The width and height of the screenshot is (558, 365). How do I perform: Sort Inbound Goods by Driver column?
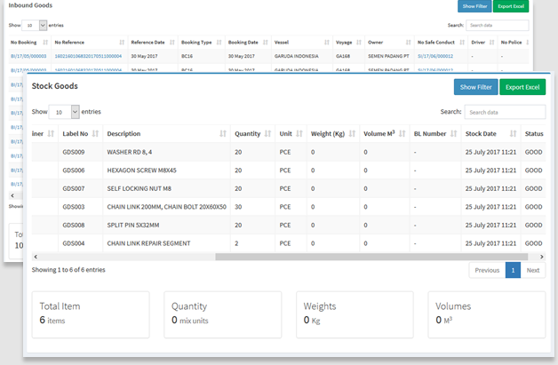(x=482, y=43)
